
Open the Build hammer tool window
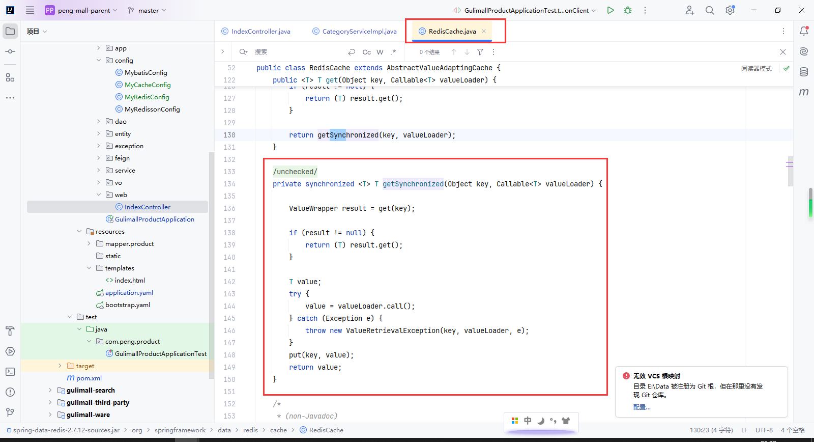(x=10, y=331)
